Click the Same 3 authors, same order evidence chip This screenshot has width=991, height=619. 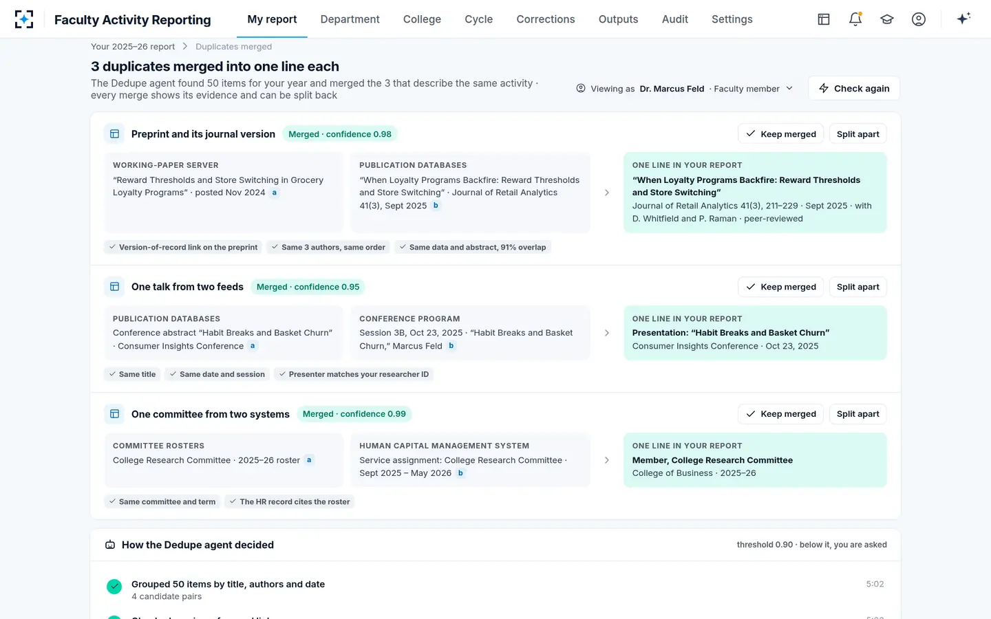[328, 247]
